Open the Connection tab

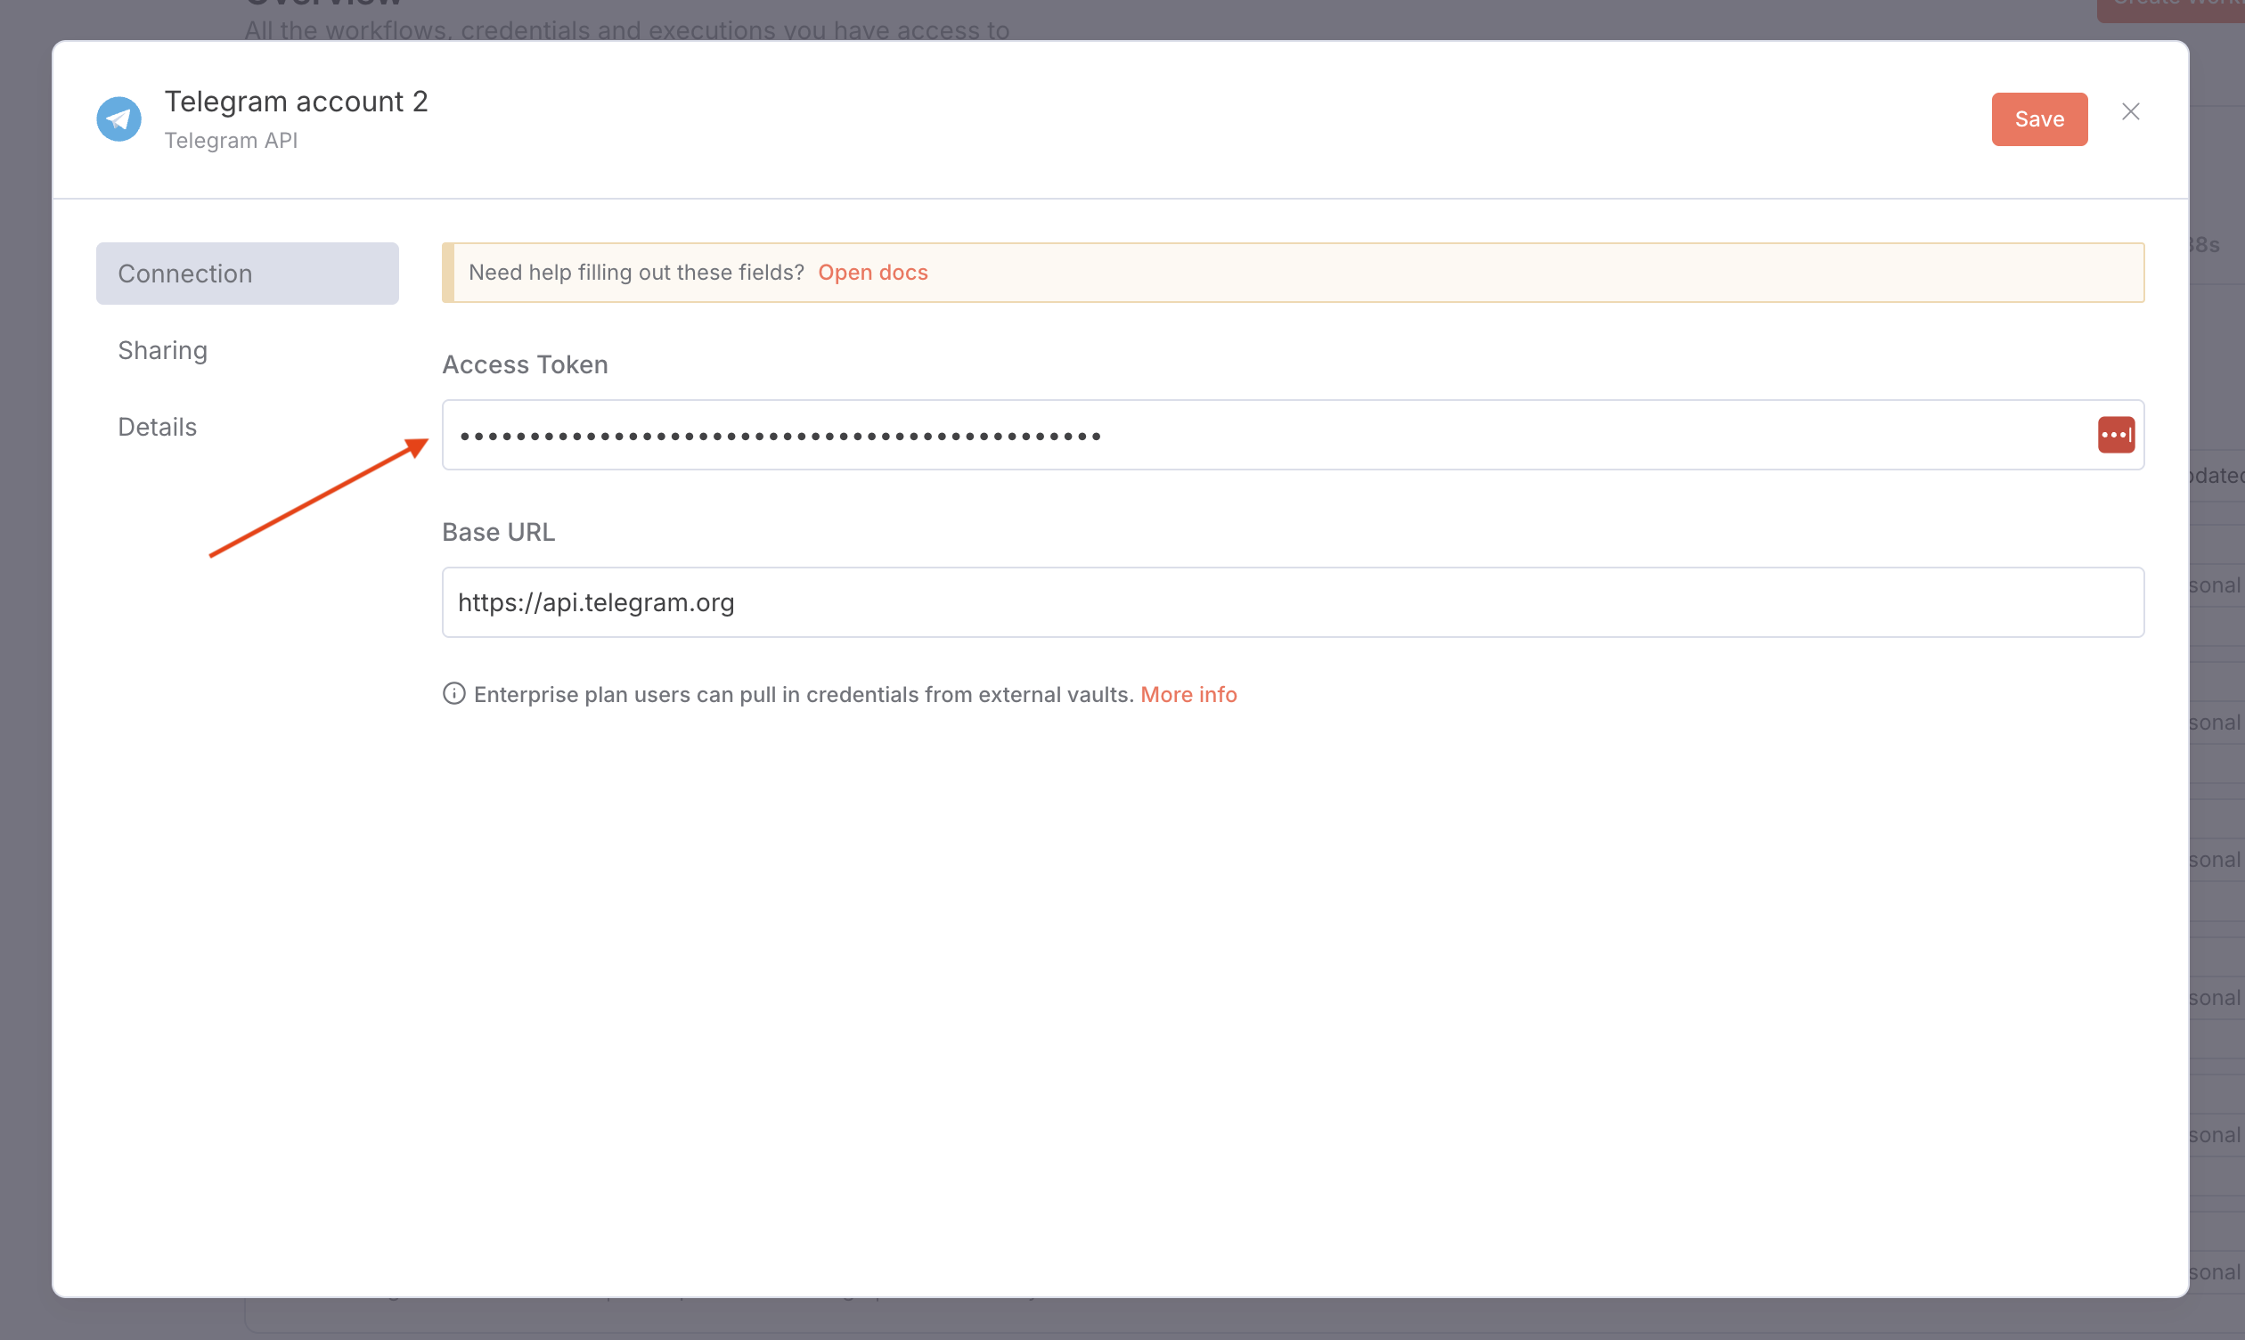[x=248, y=274]
